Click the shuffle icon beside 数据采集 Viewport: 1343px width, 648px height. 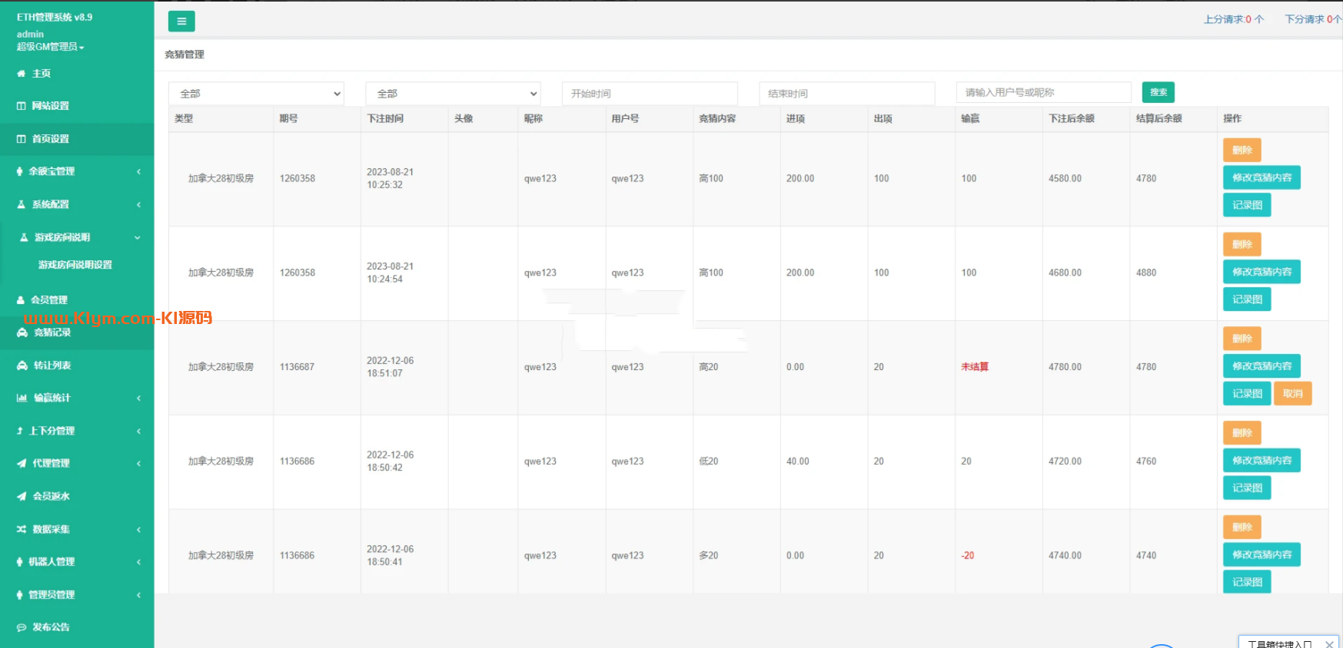point(22,529)
